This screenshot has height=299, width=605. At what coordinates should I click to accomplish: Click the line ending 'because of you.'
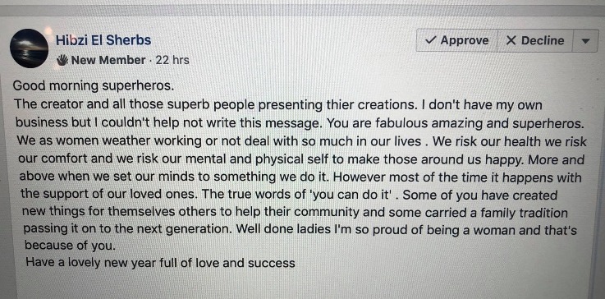[70, 246]
